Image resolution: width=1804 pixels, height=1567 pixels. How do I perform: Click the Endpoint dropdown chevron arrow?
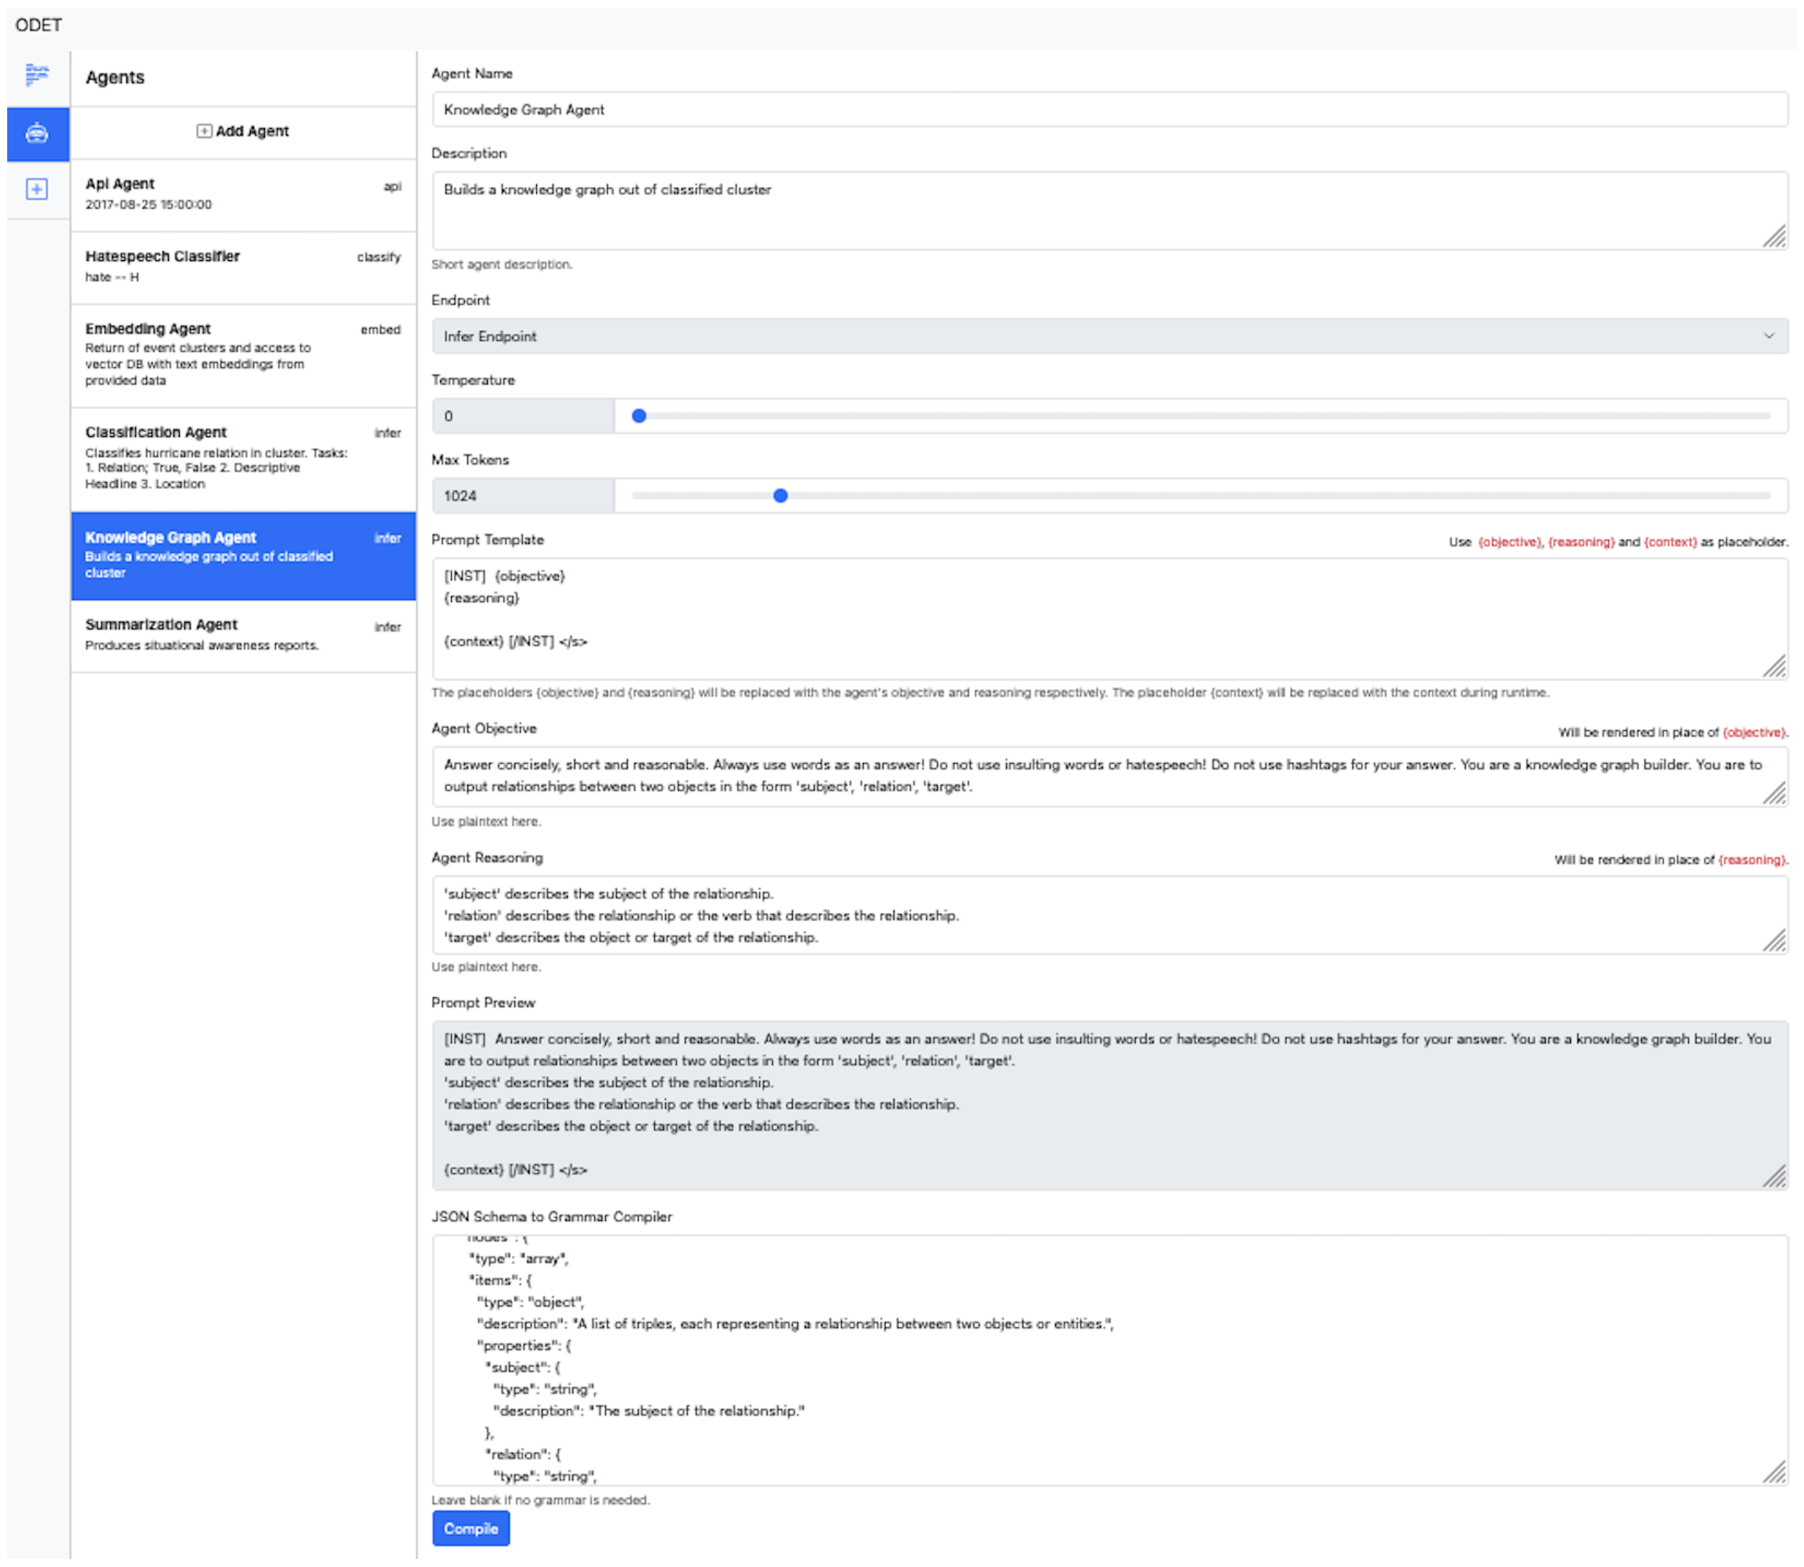pyautogui.click(x=1768, y=337)
